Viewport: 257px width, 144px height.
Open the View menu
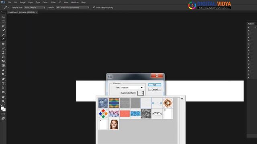pyautogui.click(x=66, y=2)
